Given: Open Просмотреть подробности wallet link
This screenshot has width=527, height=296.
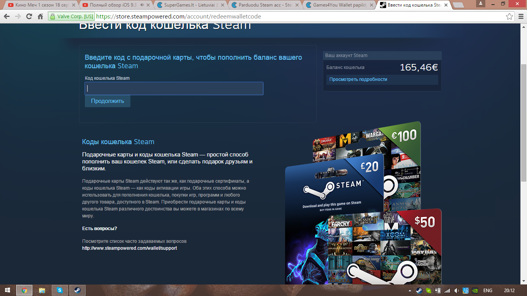Looking at the screenshot, I should pyautogui.click(x=358, y=79).
